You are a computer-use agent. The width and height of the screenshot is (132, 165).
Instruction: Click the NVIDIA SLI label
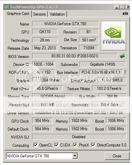click(20, 137)
